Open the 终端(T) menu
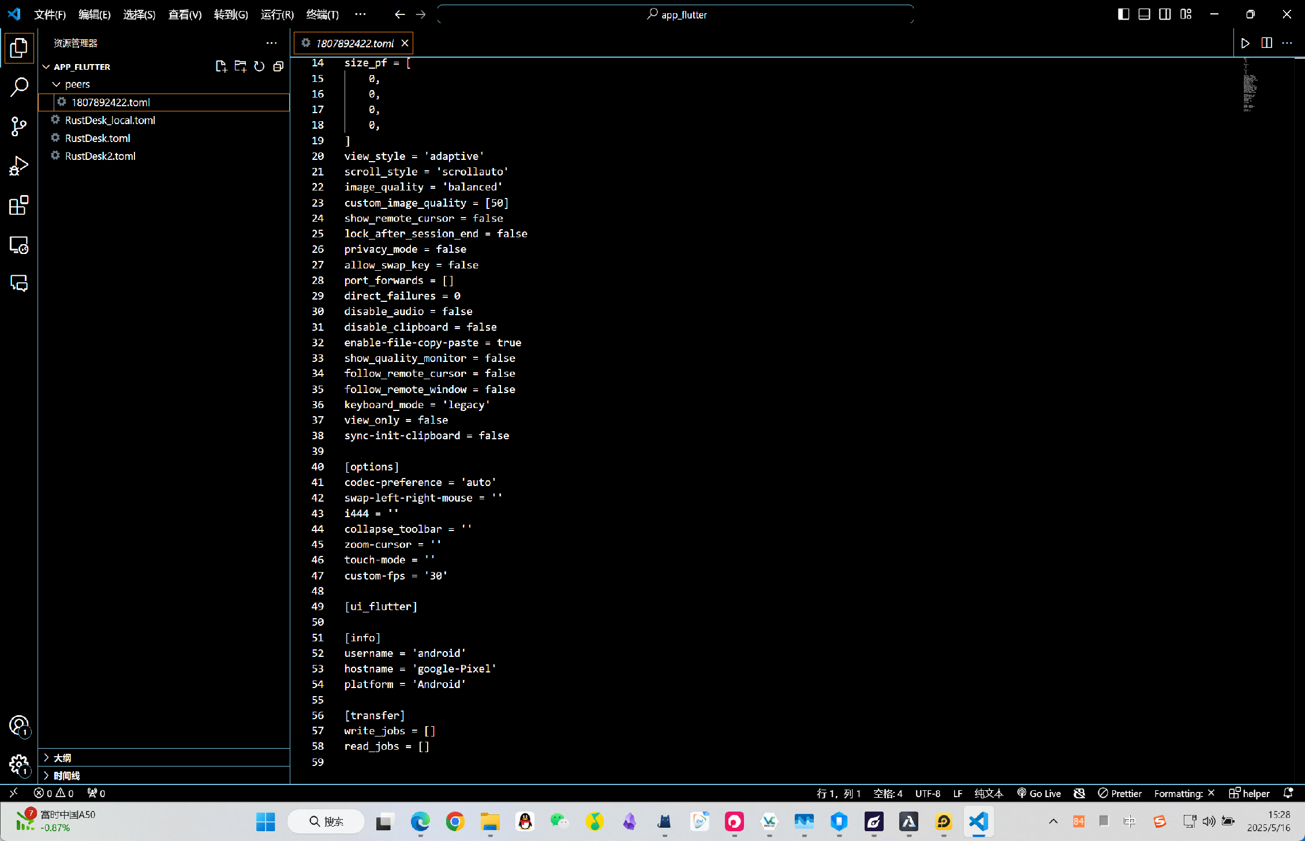 (322, 14)
